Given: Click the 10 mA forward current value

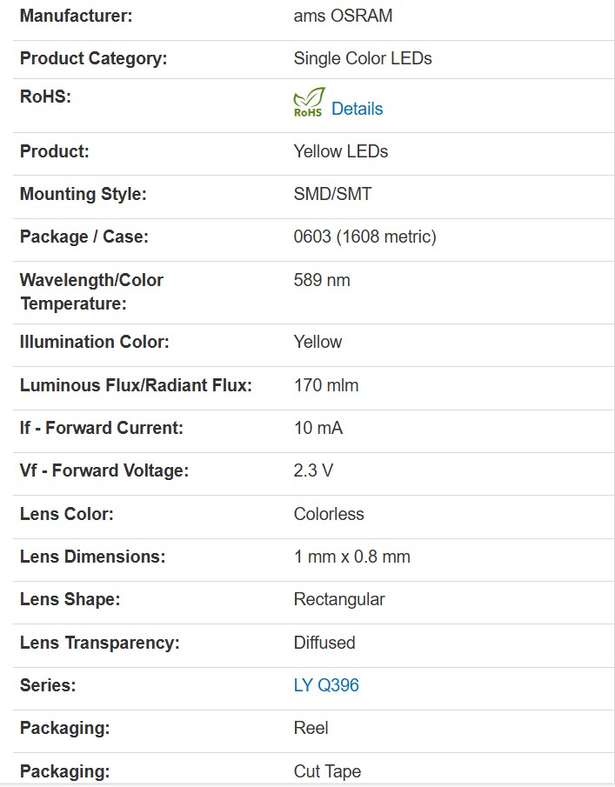Looking at the screenshot, I should pyautogui.click(x=318, y=428).
